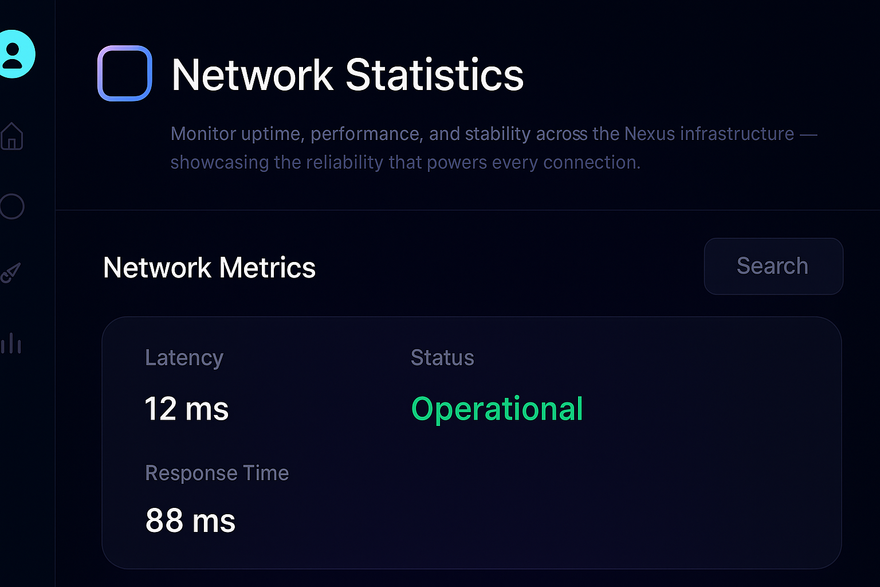
Task: Switch views using the sidebar home icon
Action: (13, 137)
